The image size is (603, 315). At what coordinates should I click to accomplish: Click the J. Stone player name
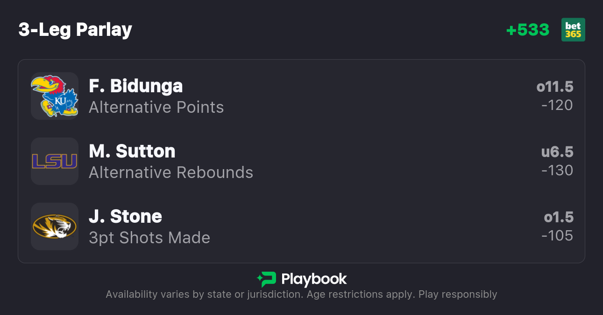(x=125, y=216)
